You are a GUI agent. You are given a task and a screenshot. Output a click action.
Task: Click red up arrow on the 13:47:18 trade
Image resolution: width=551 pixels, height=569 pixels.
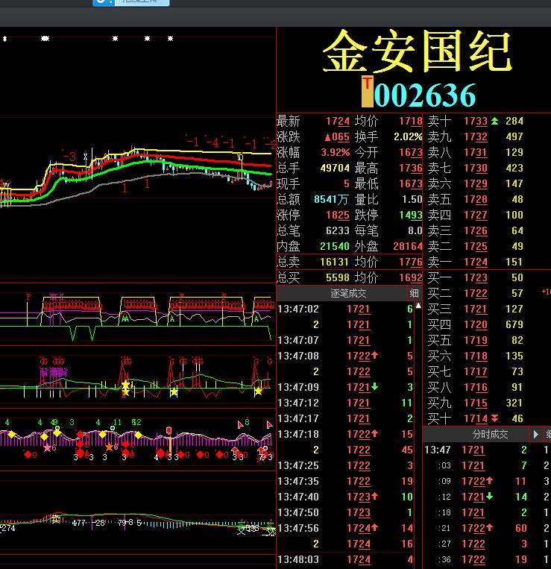click(375, 433)
